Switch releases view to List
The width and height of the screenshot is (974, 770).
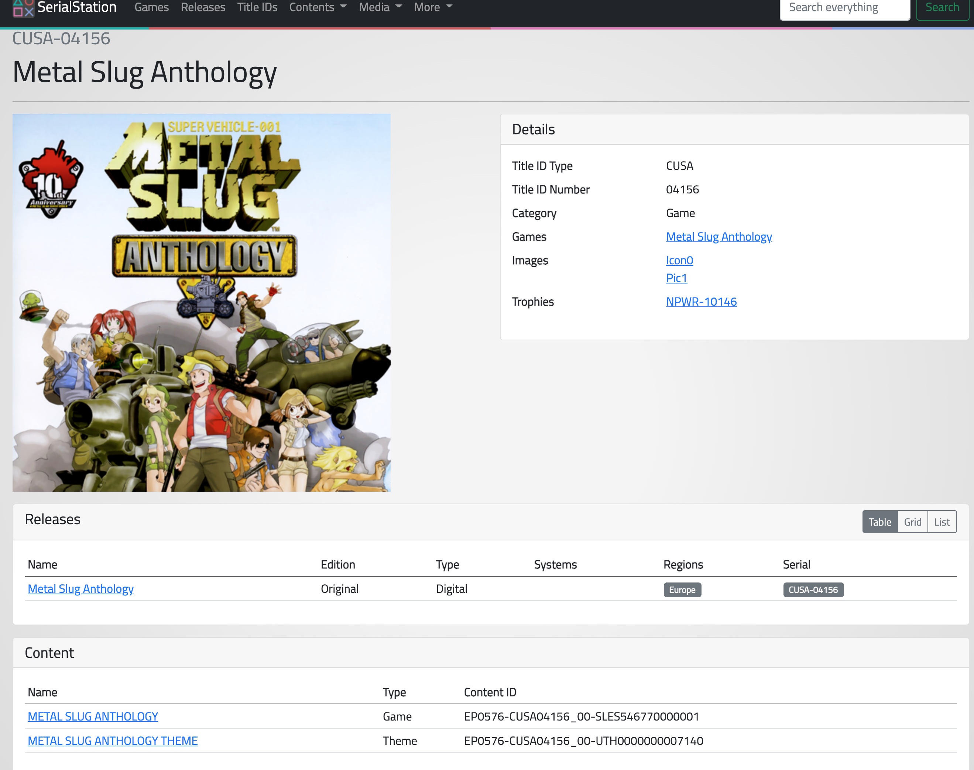942,522
